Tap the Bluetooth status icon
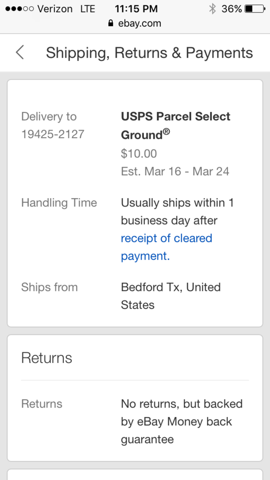Viewport: 270px width, 480px height. pos(212,9)
